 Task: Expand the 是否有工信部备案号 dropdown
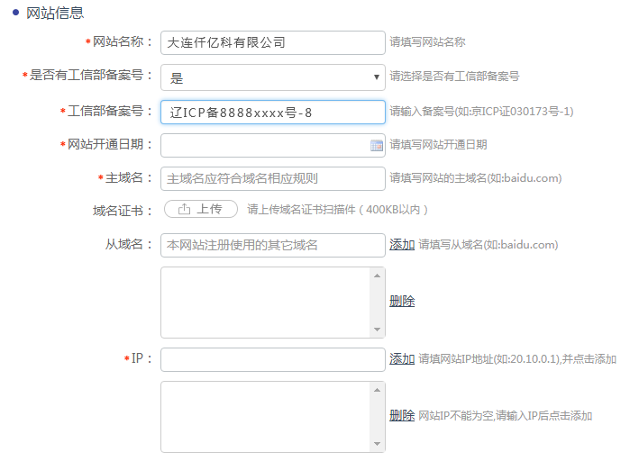[x=376, y=77]
